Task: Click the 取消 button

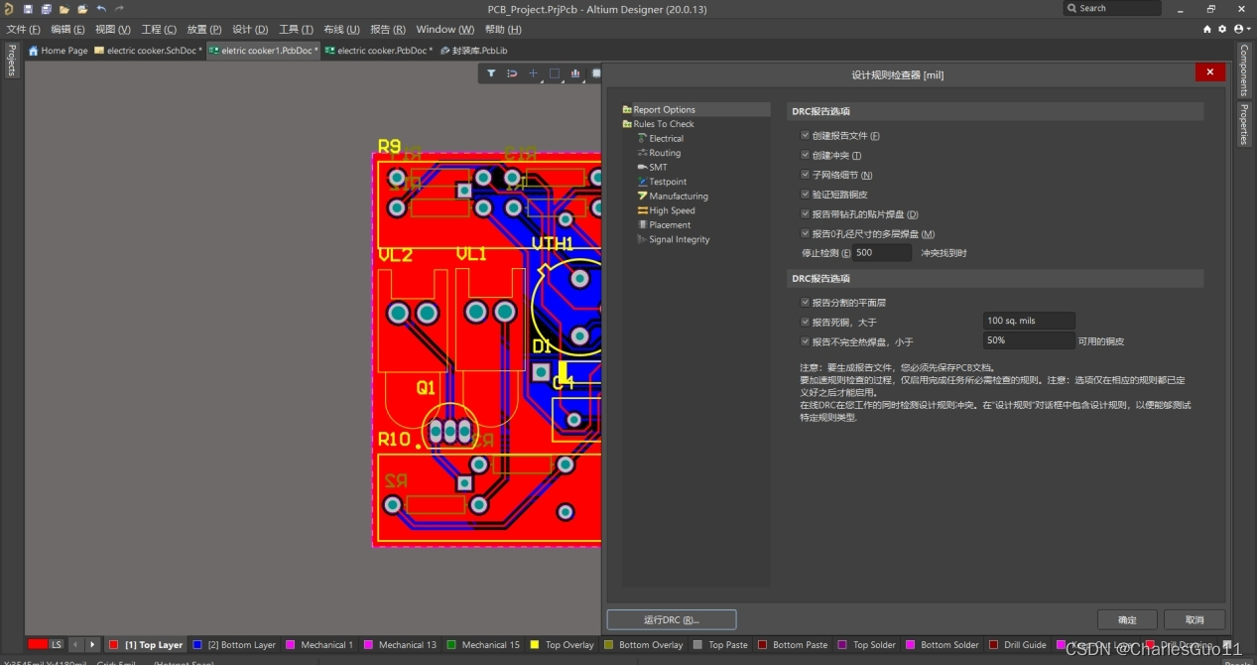Action: click(x=1195, y=619)
